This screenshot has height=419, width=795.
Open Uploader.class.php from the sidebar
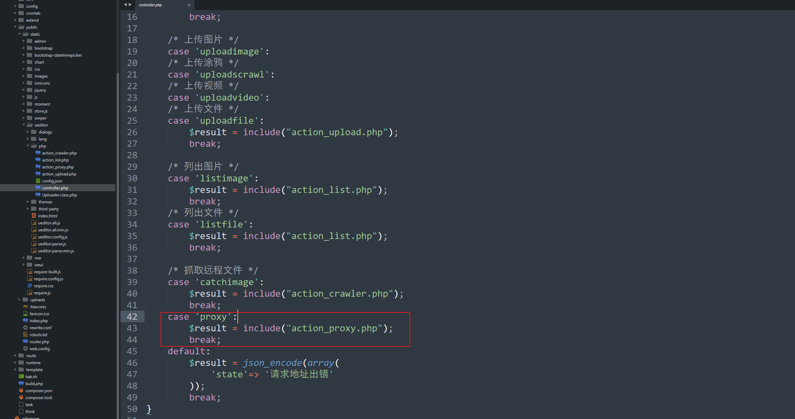[x=59, y=195]
